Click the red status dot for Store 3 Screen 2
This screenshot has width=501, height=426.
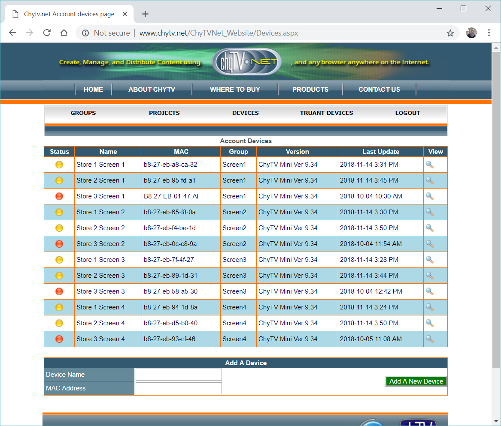(59, 244)
